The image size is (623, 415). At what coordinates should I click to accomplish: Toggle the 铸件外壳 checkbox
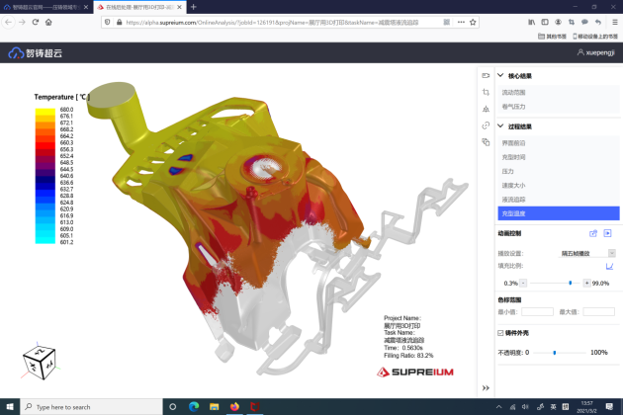[x=500, y=333]
